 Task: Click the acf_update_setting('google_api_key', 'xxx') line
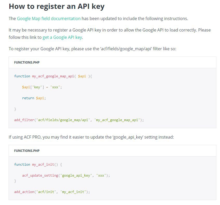[x=66, y=176]
